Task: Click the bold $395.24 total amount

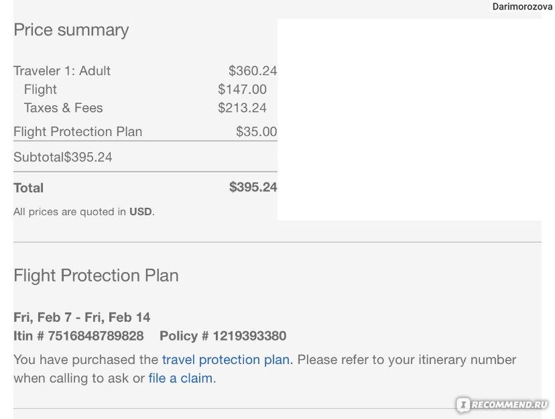Action: click(x=253, y=187)
